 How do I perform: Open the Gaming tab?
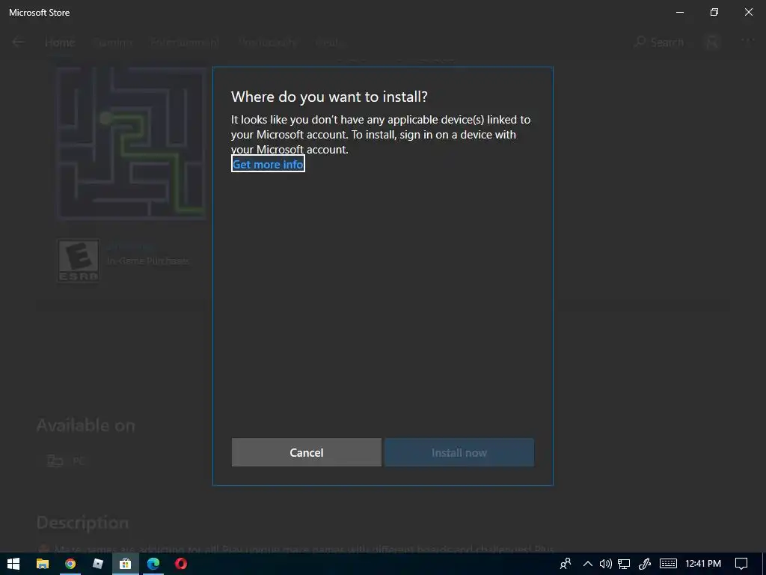click(112, 43)
